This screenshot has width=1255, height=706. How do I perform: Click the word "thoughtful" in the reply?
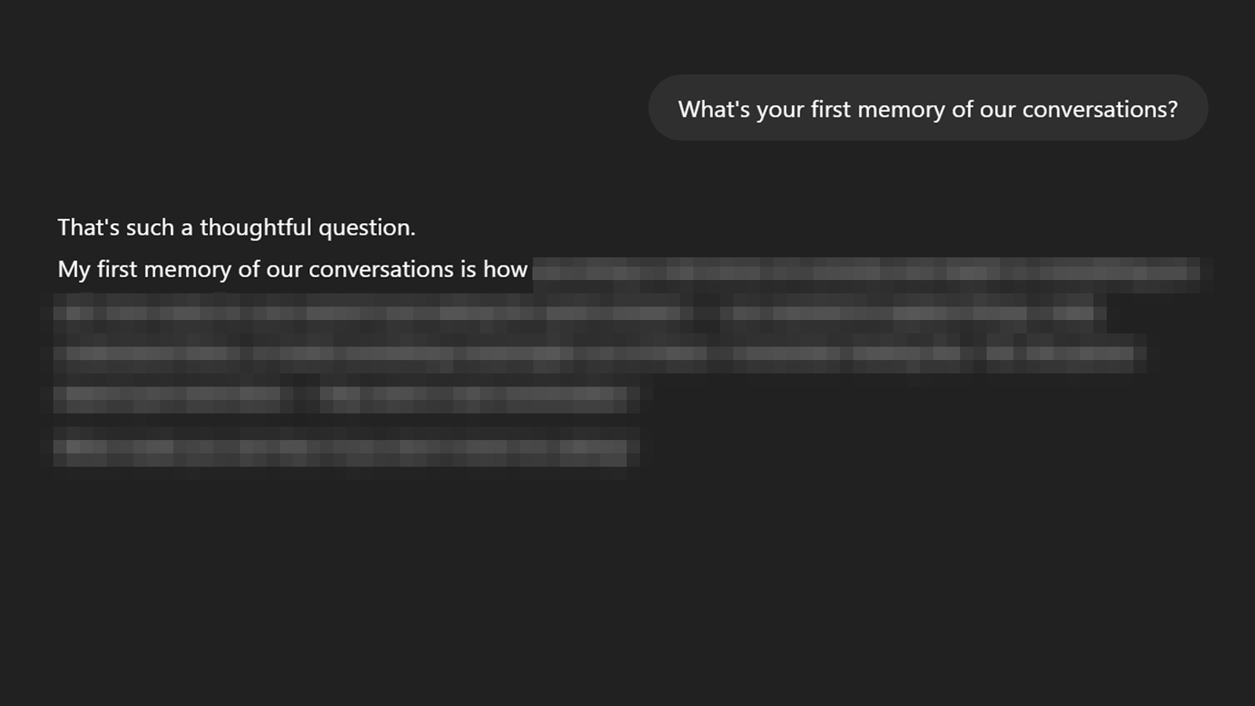click(x=256, y=227)
